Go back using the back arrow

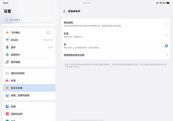click(64, 11)
